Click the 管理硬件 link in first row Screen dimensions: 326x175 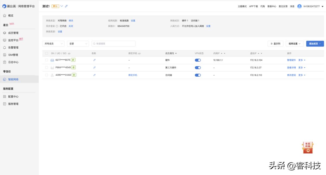(291, 60)
